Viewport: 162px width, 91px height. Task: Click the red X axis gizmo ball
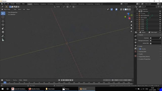click(129, 18)
